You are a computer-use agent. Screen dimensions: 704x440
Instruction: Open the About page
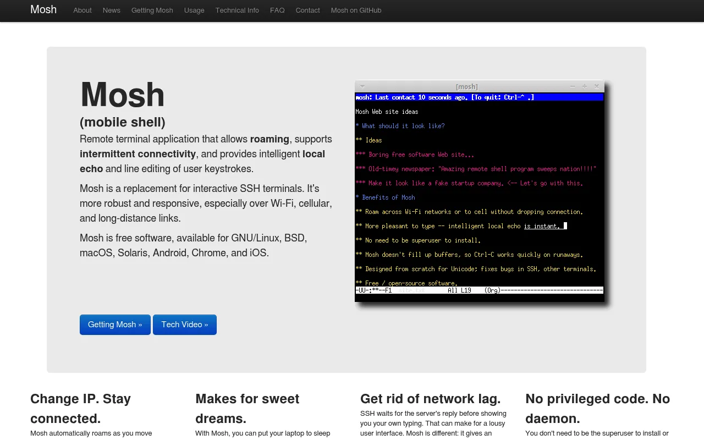click(82, 10)
